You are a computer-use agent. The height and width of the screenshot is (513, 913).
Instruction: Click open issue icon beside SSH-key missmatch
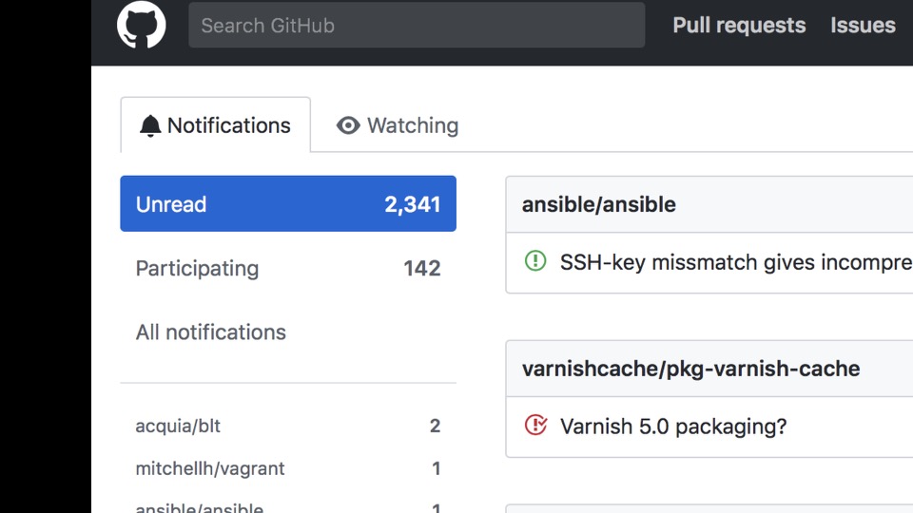click(535, 260)
